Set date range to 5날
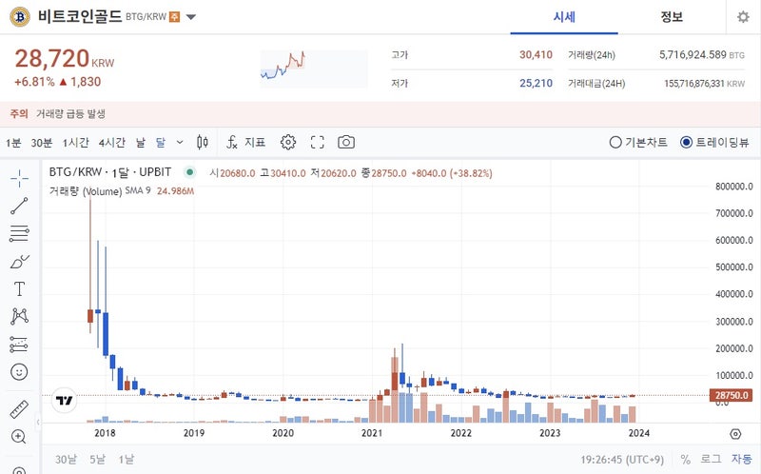This screenshot has height=474, width=761. coord(97,459)
